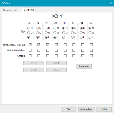Select type N for pin 22
Image resolution: width=114 pixels, height=113 pixels.
30,28
